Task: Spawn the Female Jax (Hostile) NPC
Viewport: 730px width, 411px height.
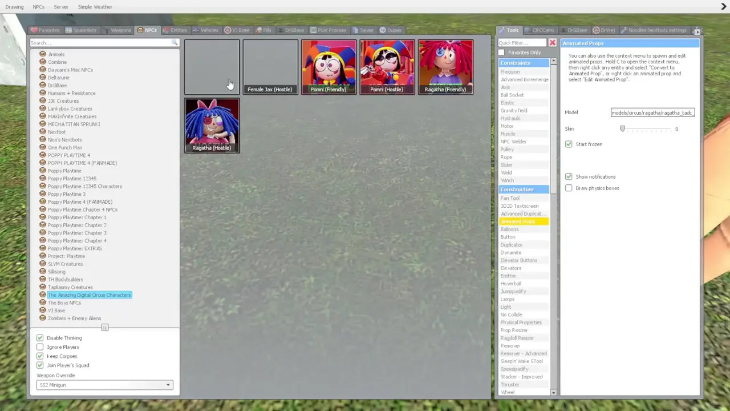Action: coord(270,67)
